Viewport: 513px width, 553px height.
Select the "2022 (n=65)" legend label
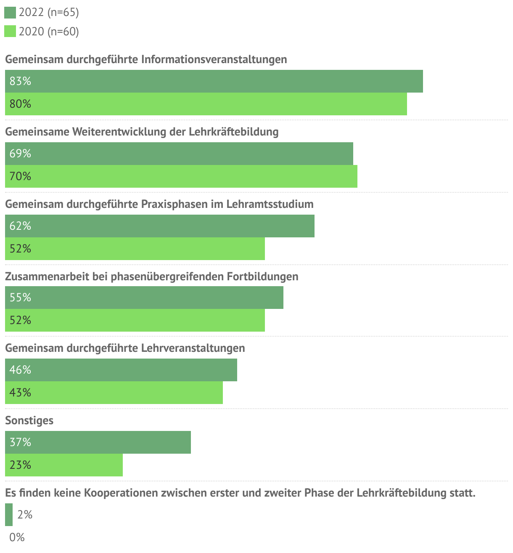(x=49, y=13)
